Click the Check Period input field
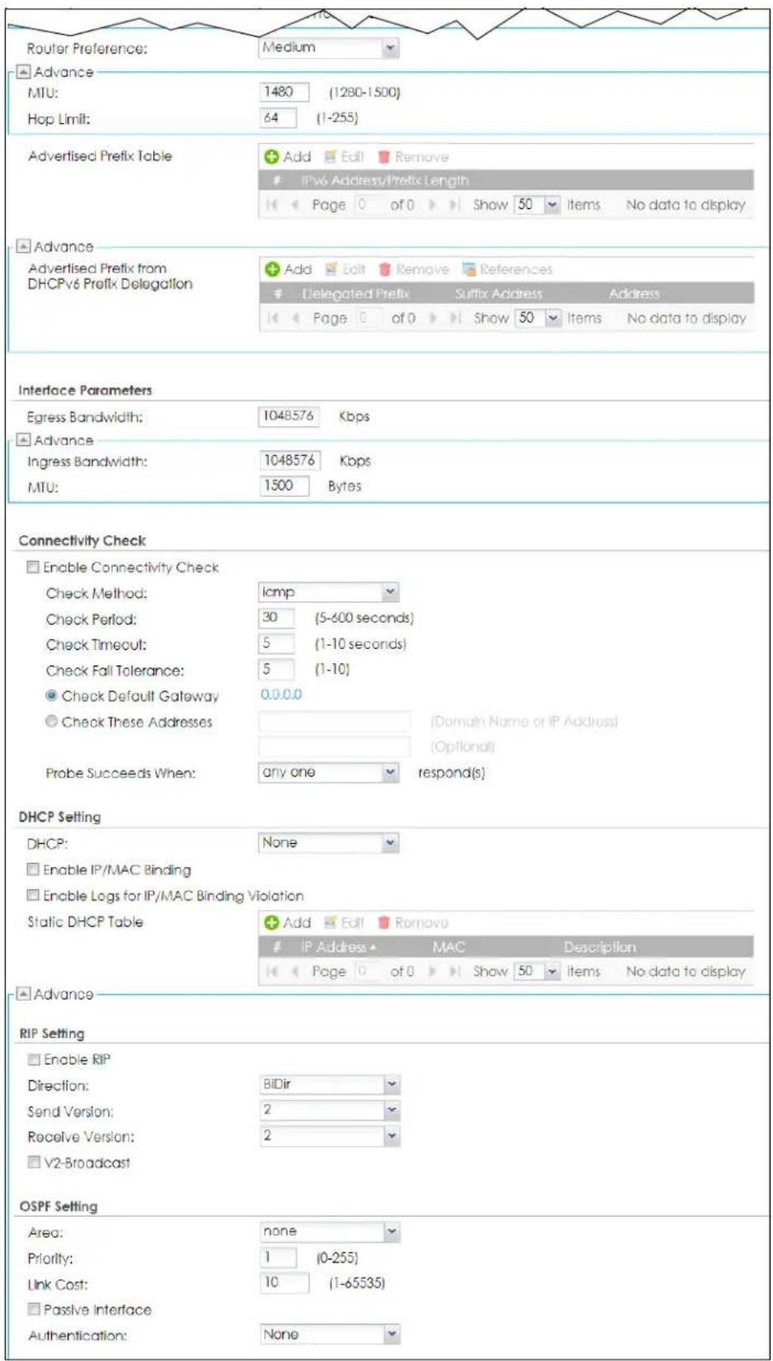773x1361 pixels. pyautogui.click(x=276, y=618)
